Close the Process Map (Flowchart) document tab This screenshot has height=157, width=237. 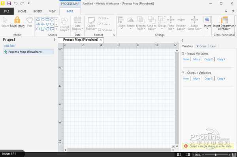tap(101, 40)
